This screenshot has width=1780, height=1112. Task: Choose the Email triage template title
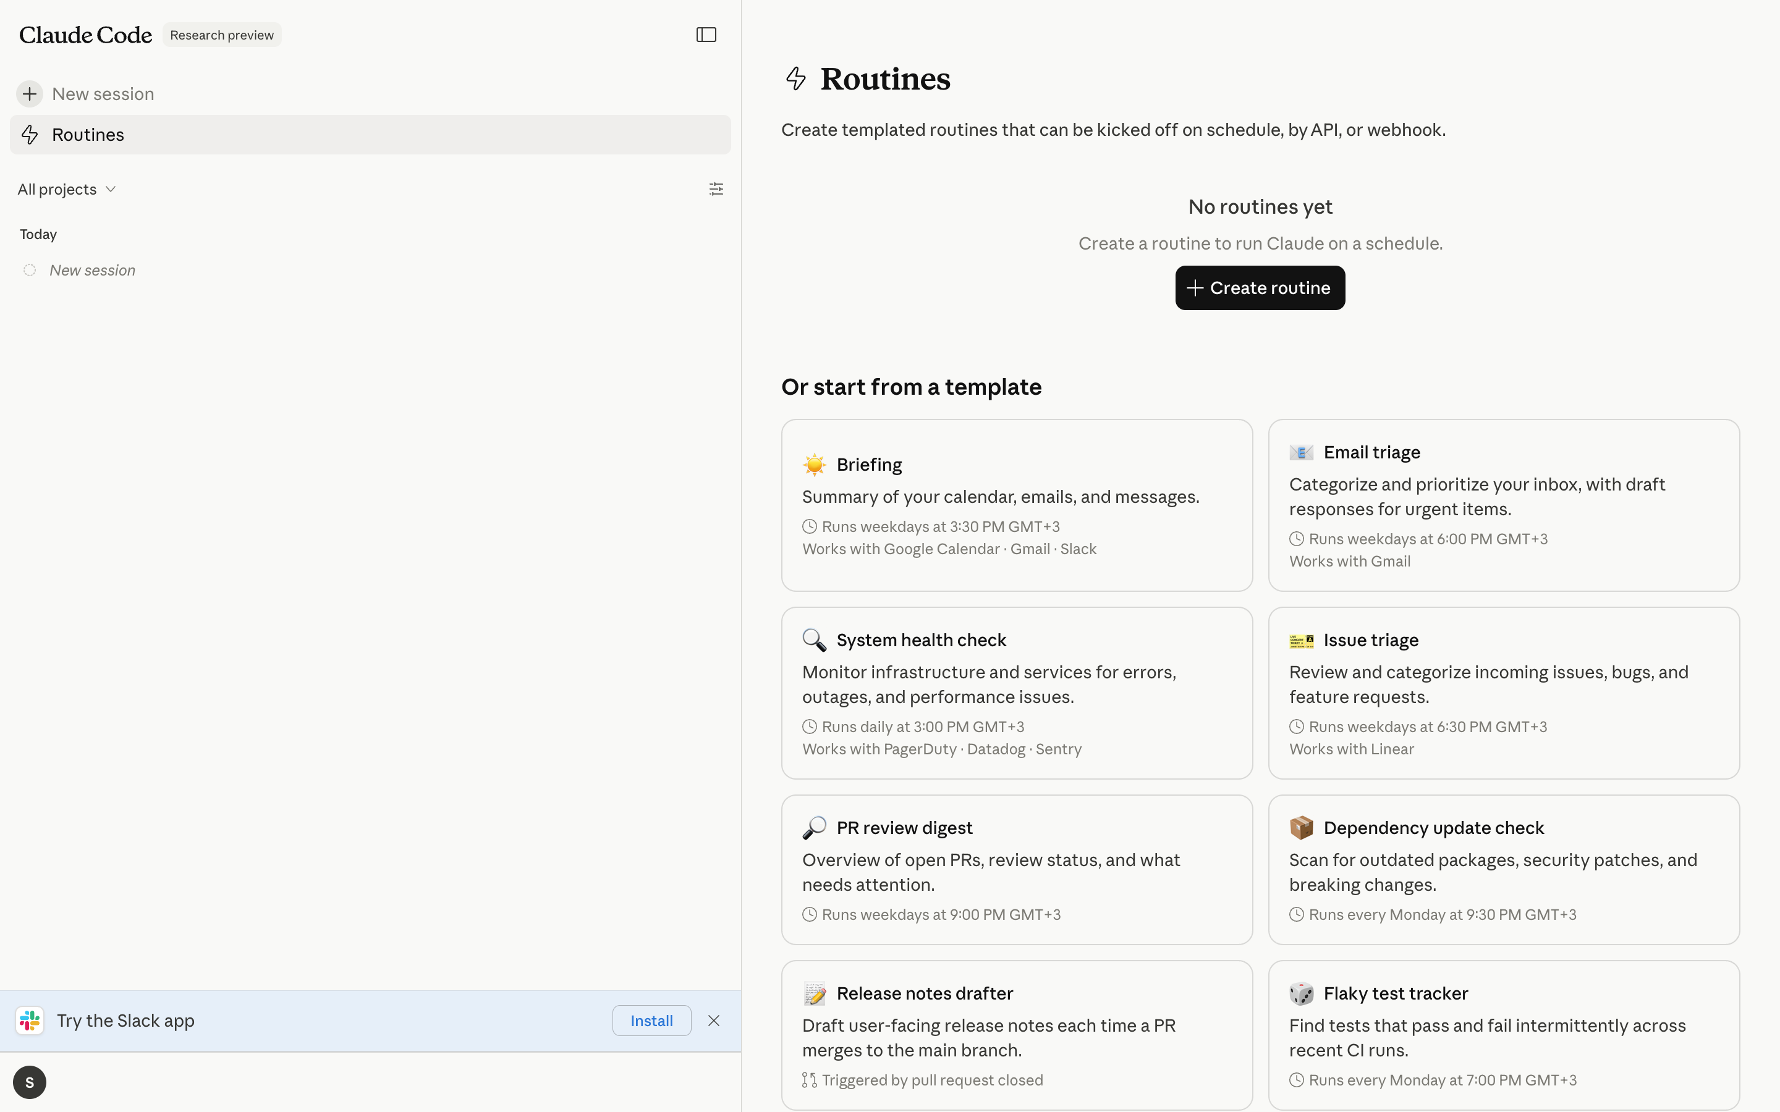1372,452
